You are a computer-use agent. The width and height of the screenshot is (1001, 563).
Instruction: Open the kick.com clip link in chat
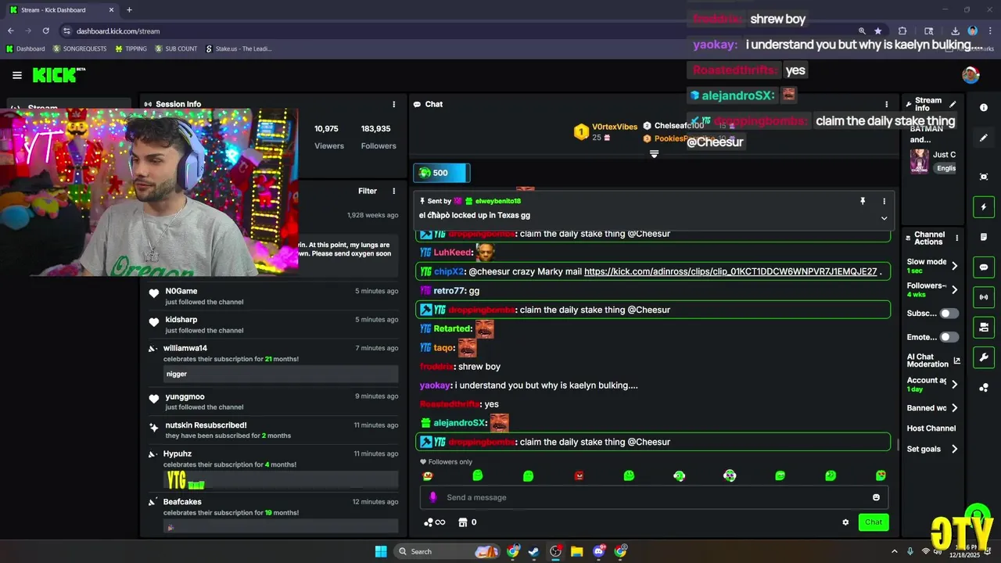click(x=730, y=271)
